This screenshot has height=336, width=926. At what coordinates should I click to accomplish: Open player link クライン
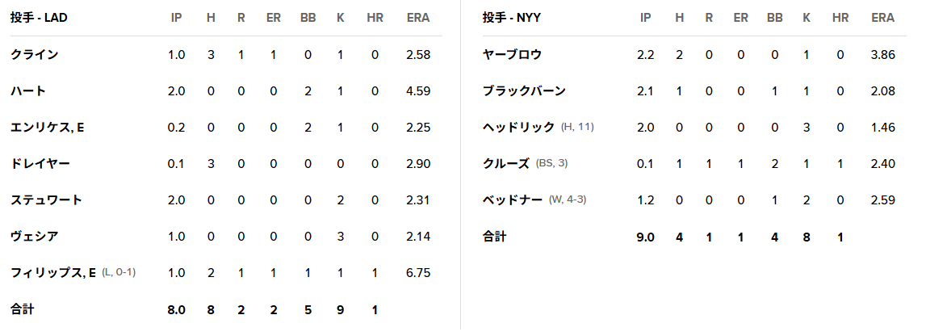[x=34, y=55]
